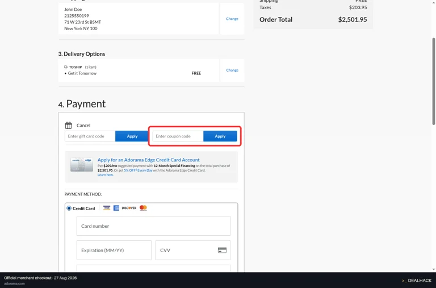Image resolution: width=436 pixels, height=288 pixels.
Task: Click the phone number 2125550199
Action: (x=77, y=15)
